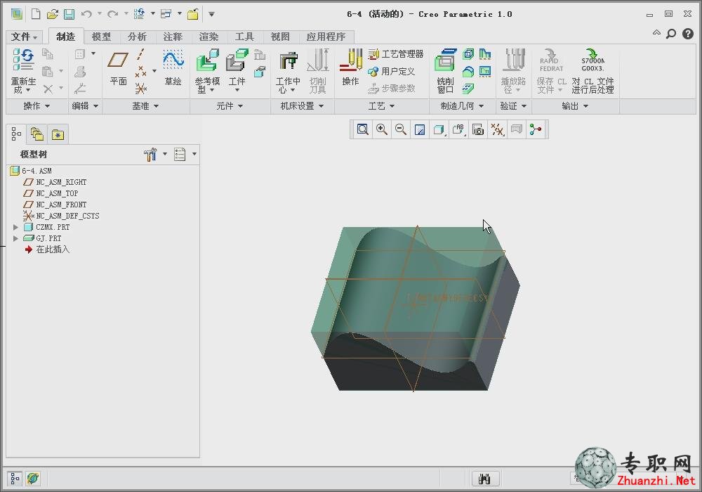The height and width of the screenshot is (492, 702).
Task: Switch to the Model (模型) ribbon tab
Action: pyautogui.click(x=101, y=37)
